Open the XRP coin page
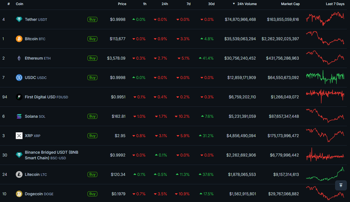This screenshot has width=350, height=202. (33, 136)
